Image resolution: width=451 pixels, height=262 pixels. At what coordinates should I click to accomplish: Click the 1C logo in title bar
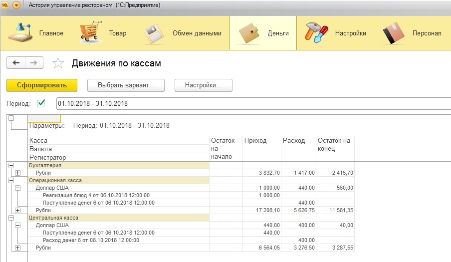click(4, 5)
